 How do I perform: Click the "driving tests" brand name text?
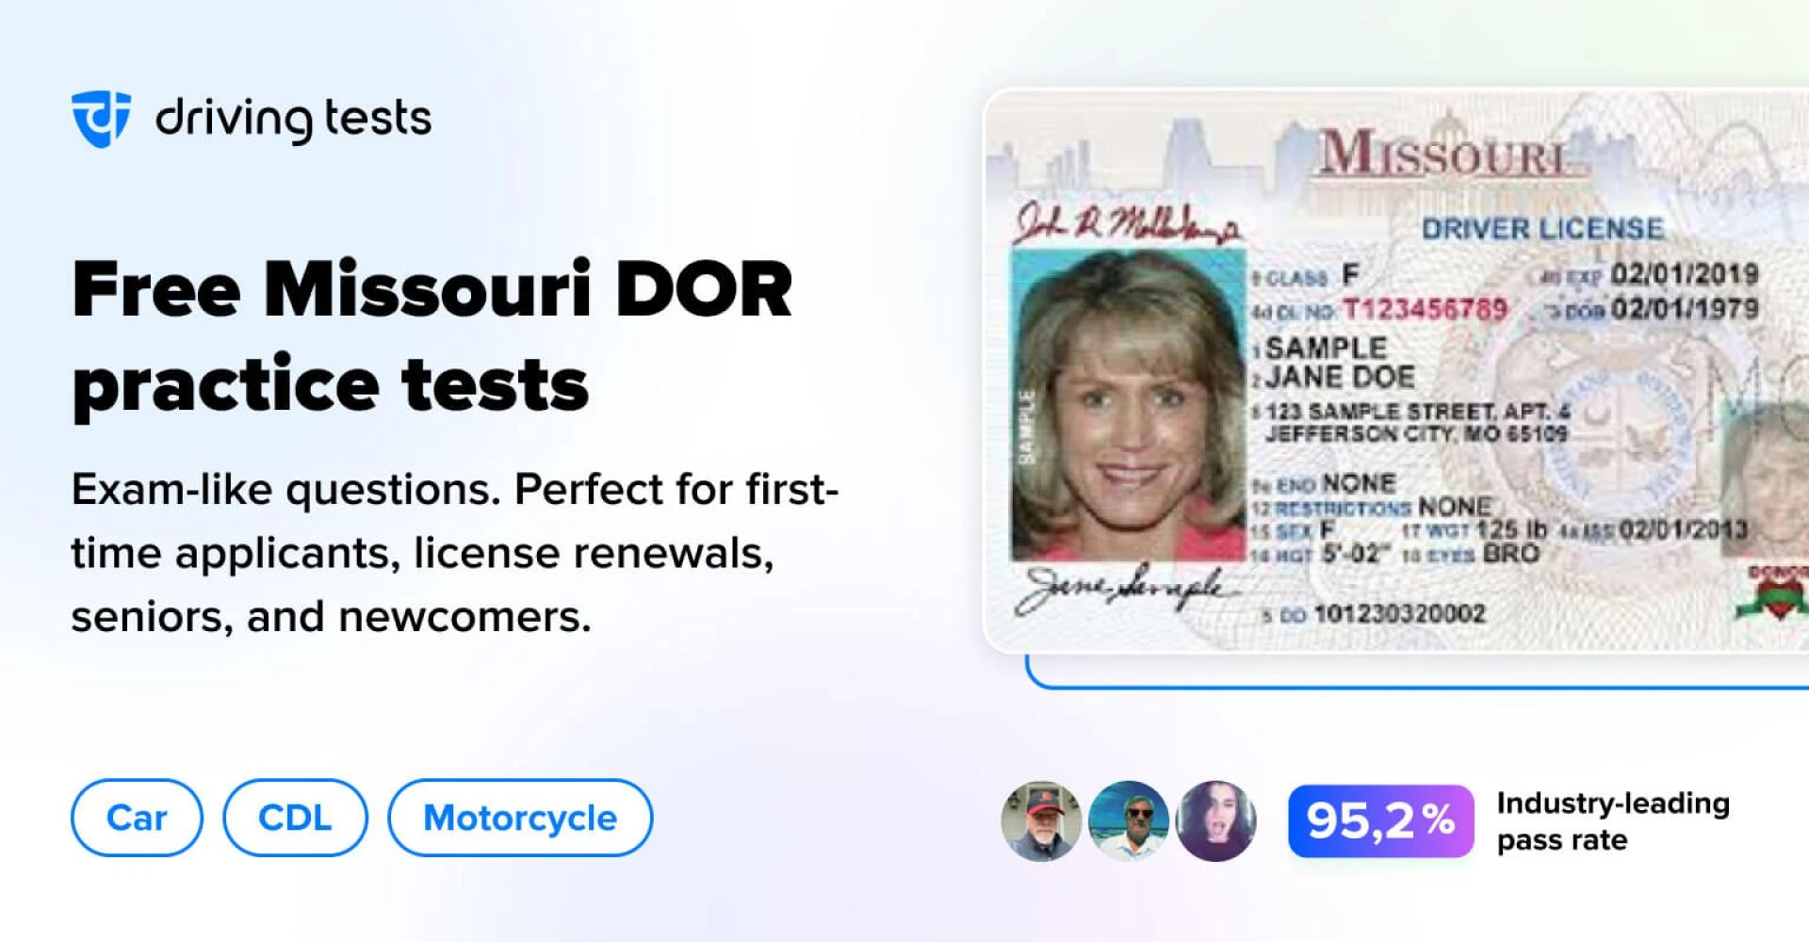[x=293, y=120]
